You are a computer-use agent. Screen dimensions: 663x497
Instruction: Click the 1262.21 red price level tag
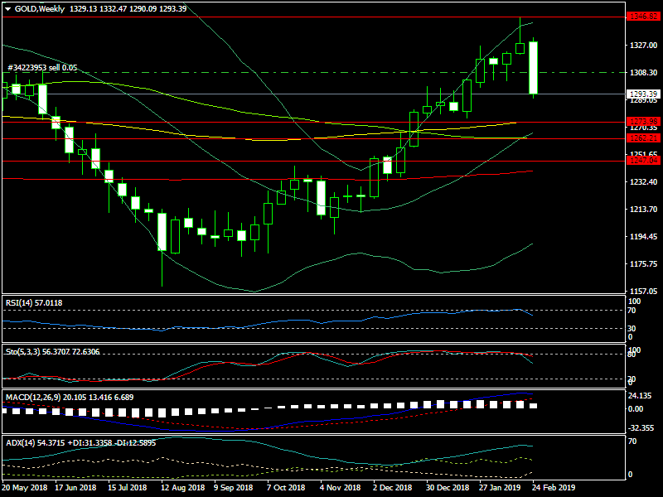644,138
